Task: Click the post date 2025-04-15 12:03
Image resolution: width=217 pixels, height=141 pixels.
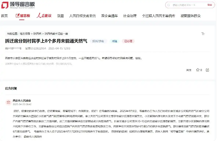Action: click(59, 48)
